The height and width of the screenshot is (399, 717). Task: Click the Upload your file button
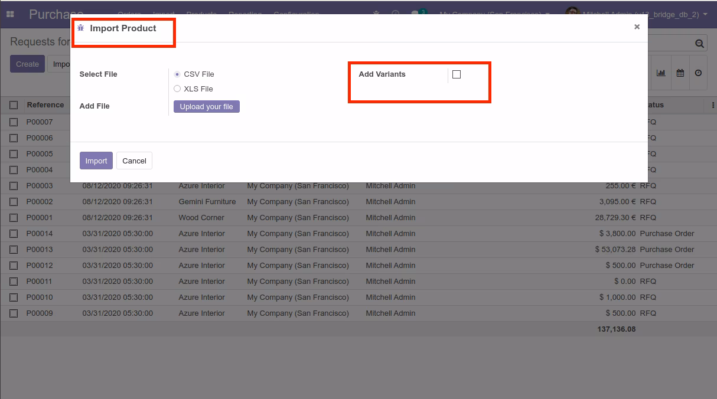tap(207, 107)
